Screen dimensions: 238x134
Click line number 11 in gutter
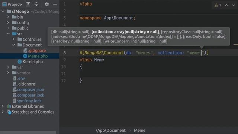point(63,74)
